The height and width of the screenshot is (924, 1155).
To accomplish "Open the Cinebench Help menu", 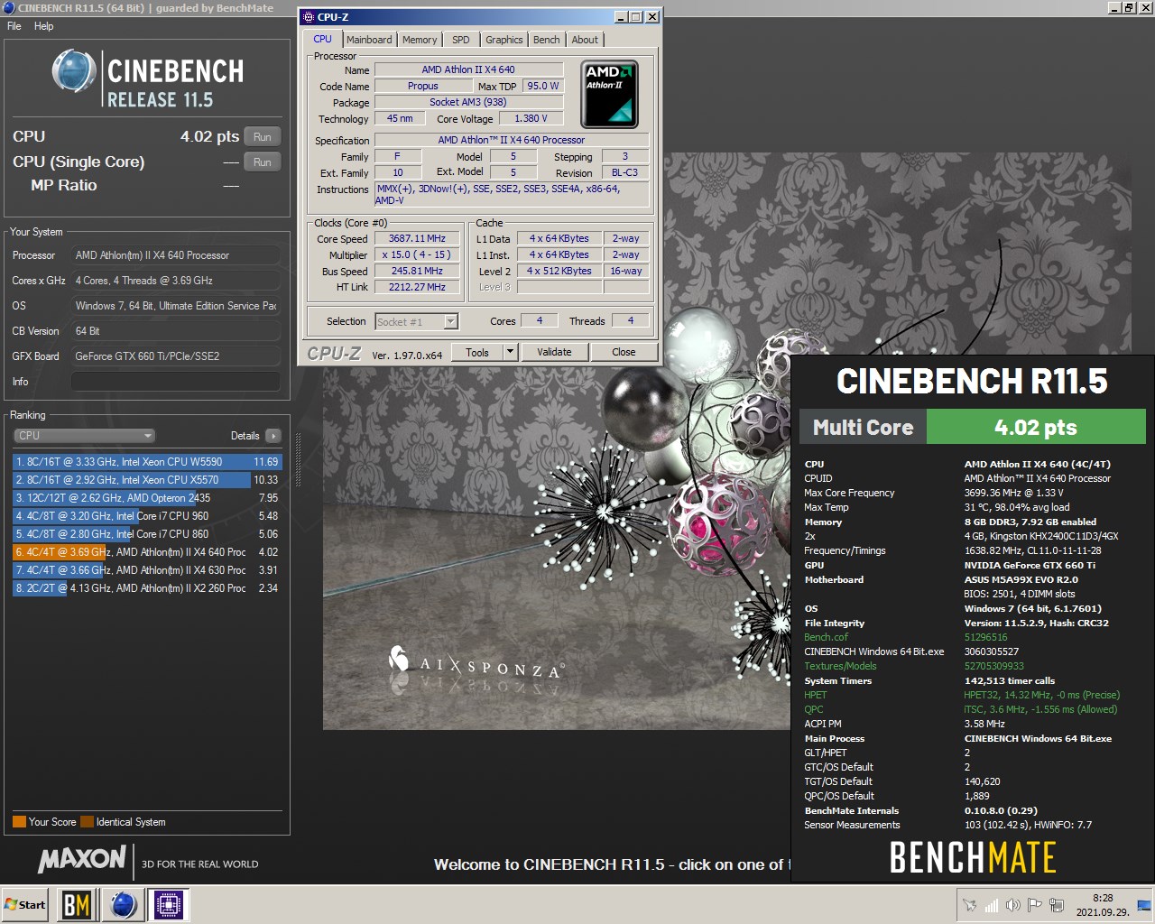I will [43, 26].
